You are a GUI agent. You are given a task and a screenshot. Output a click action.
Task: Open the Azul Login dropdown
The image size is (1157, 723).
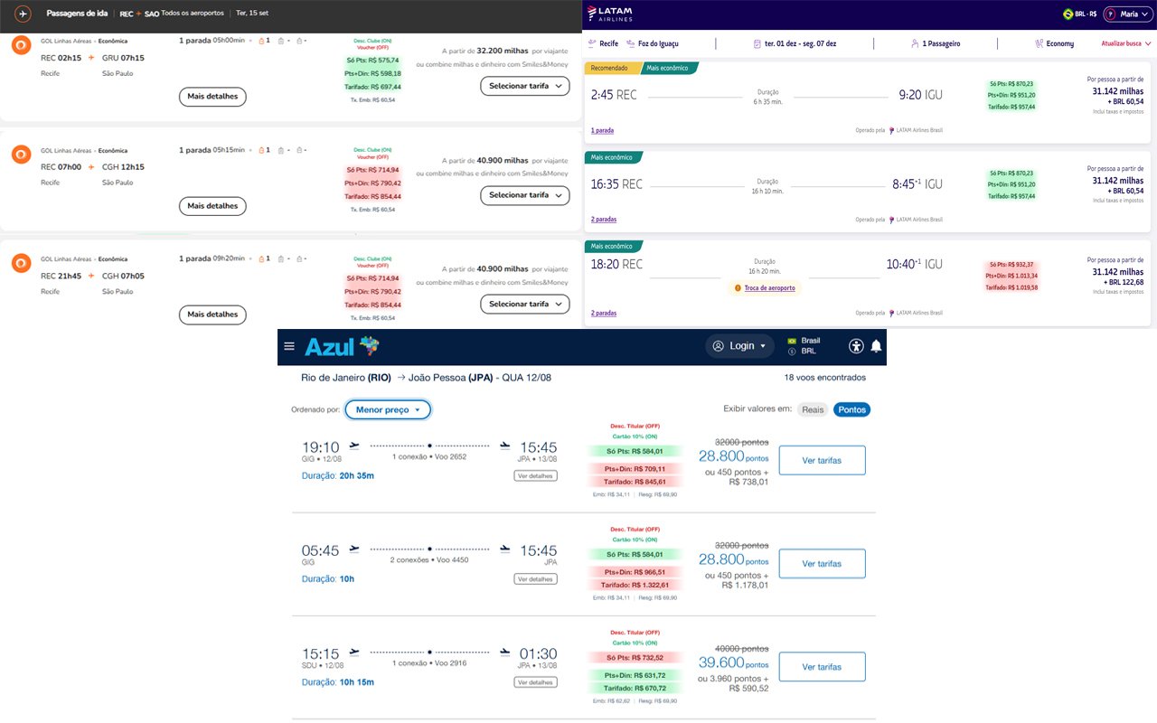pyautogui.click(x=739, y=346)
